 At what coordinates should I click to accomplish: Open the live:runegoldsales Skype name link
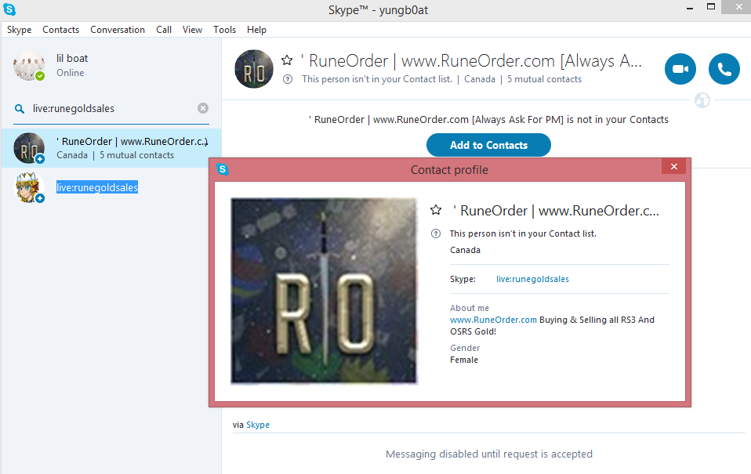click(532, 279)
